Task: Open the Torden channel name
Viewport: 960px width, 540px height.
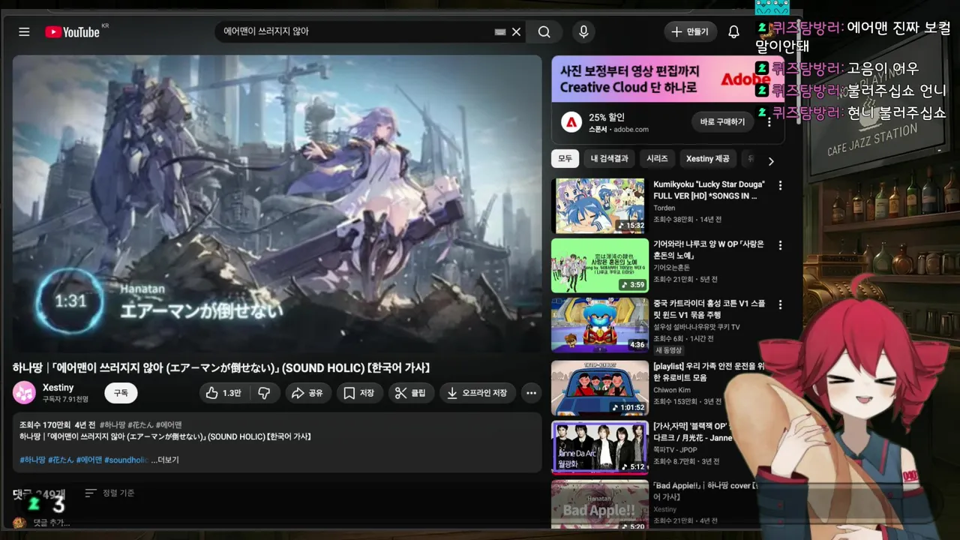Action: [664, 208]
